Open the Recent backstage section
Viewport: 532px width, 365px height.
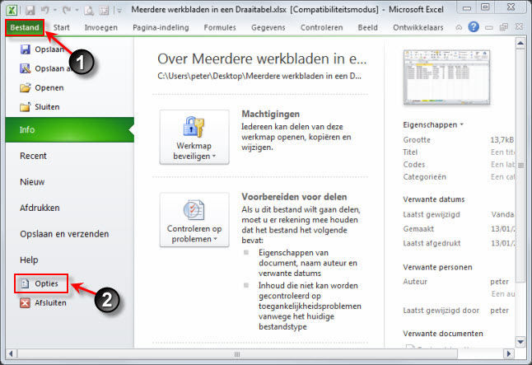[33, 156]
